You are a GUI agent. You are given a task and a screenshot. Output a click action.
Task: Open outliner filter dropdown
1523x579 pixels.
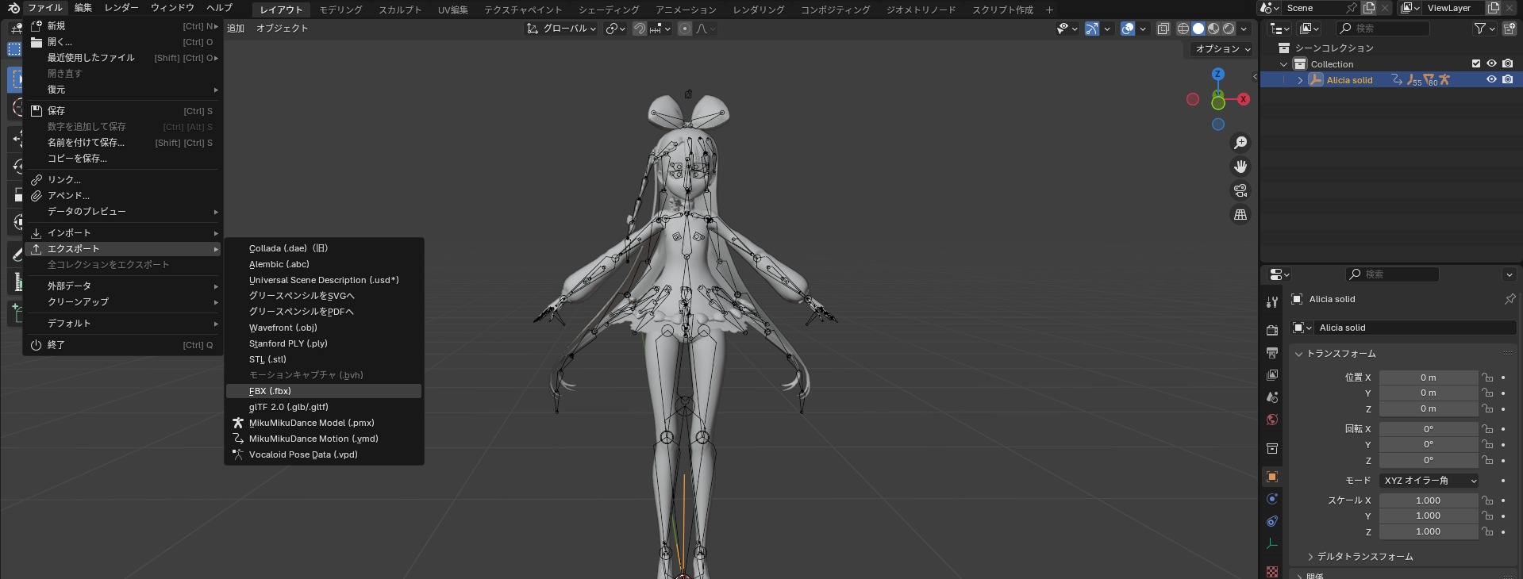click(x=1484, y=29)
